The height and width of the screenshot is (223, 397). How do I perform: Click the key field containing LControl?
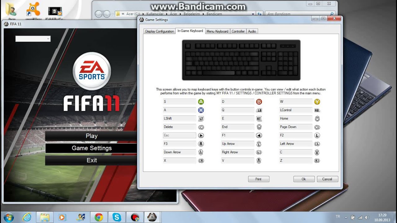point(296,110)
